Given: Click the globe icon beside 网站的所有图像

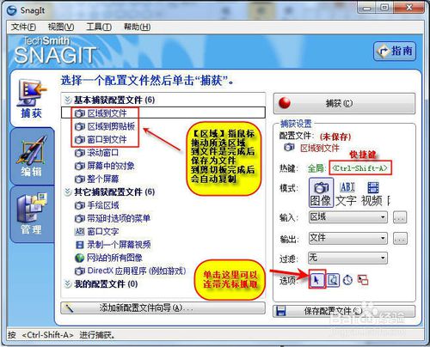Looking at the screenshot, I should coord(79,258).
